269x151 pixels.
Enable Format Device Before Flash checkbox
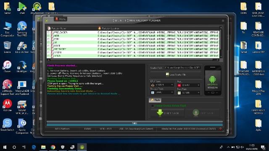tap(153, 106)
